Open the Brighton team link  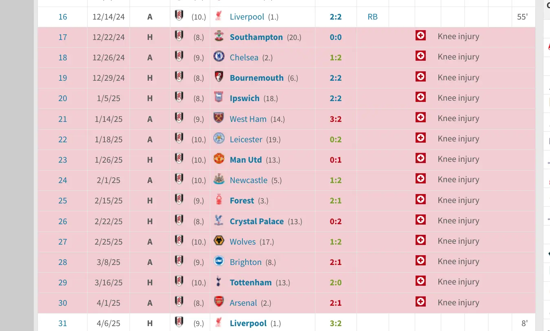pos(246,262)
